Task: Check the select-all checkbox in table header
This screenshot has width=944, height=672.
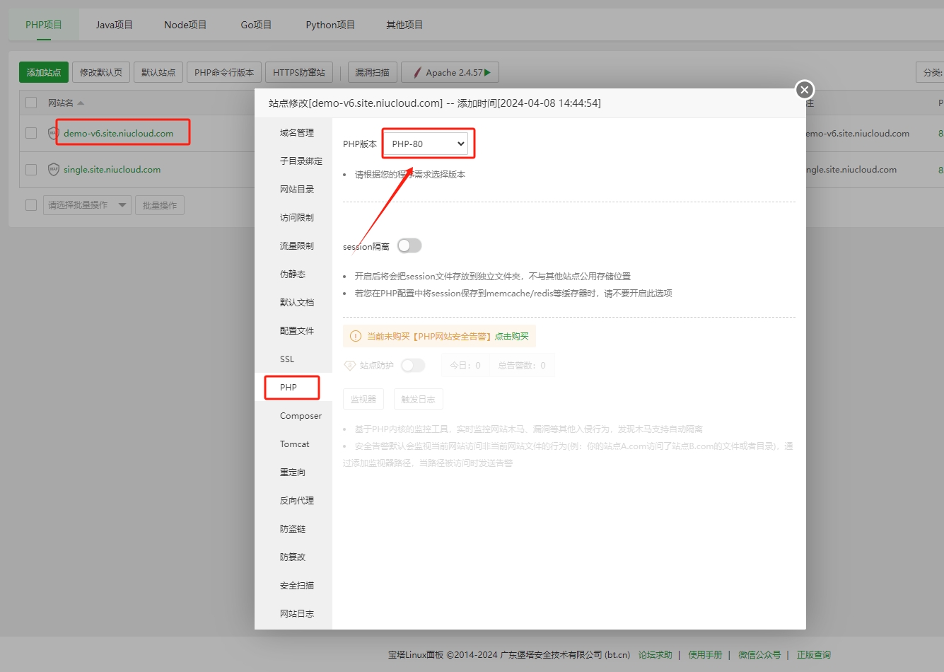Action: click(x=31, y=103)
